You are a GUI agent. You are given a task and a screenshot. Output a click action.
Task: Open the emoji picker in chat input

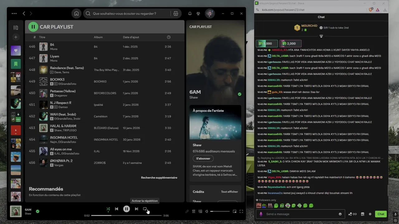pos(340,214)
